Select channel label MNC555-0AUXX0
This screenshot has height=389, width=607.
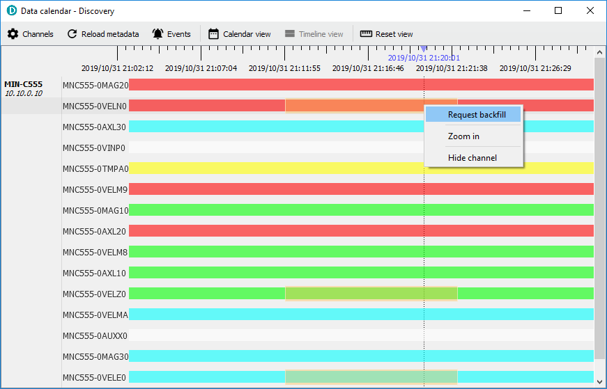point(95,335)
